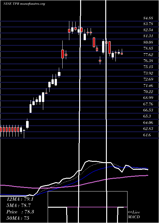This screenshot has width=159, height=223.
Task: Click the <<Live MACD label
Action: coord(134,215)
